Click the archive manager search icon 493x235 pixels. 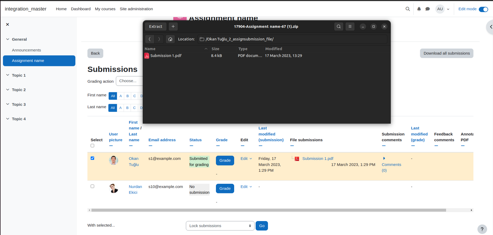pyautogui.click(x=339, y=26)
